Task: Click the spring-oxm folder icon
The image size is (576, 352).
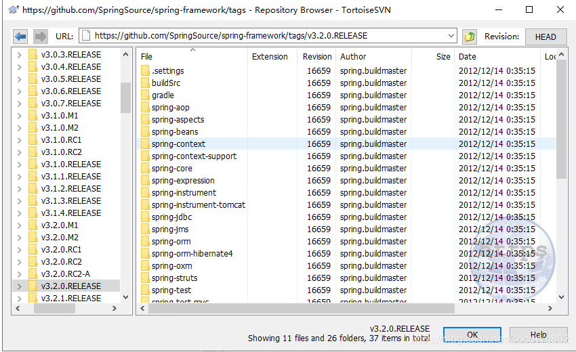Action: coord(145,266)
